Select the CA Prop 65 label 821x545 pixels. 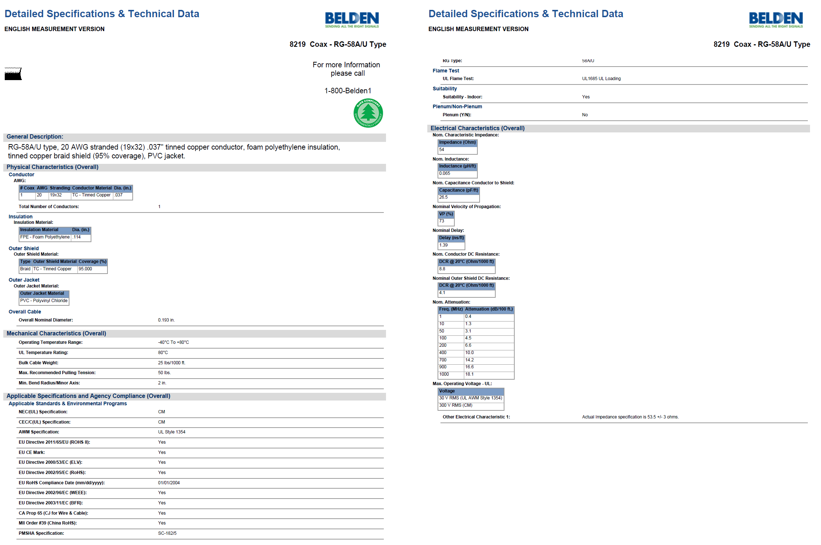coord(53,513)
